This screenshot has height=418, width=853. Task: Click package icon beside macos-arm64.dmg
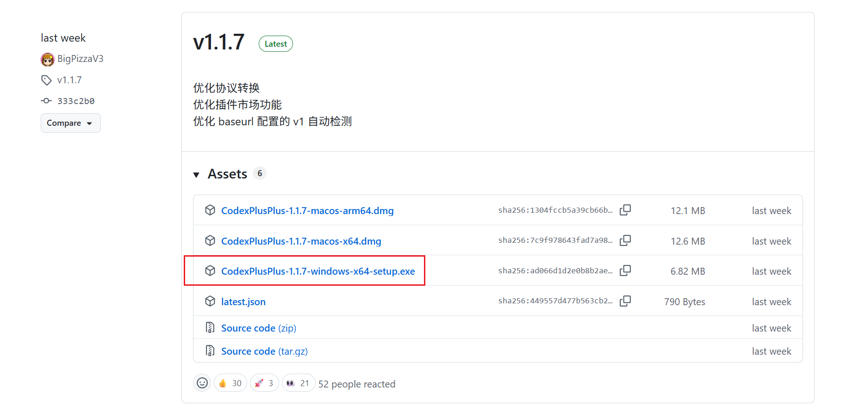(x=210, y=210)
